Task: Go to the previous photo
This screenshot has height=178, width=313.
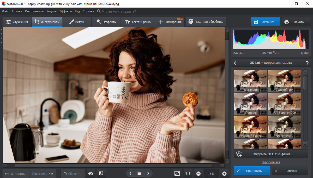Action: click(130, 173)
